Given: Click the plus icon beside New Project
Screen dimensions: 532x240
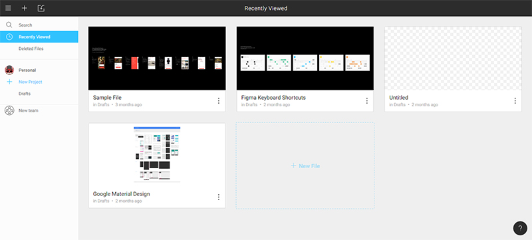Looking at the screenshot, I should (x=9, y=82).
